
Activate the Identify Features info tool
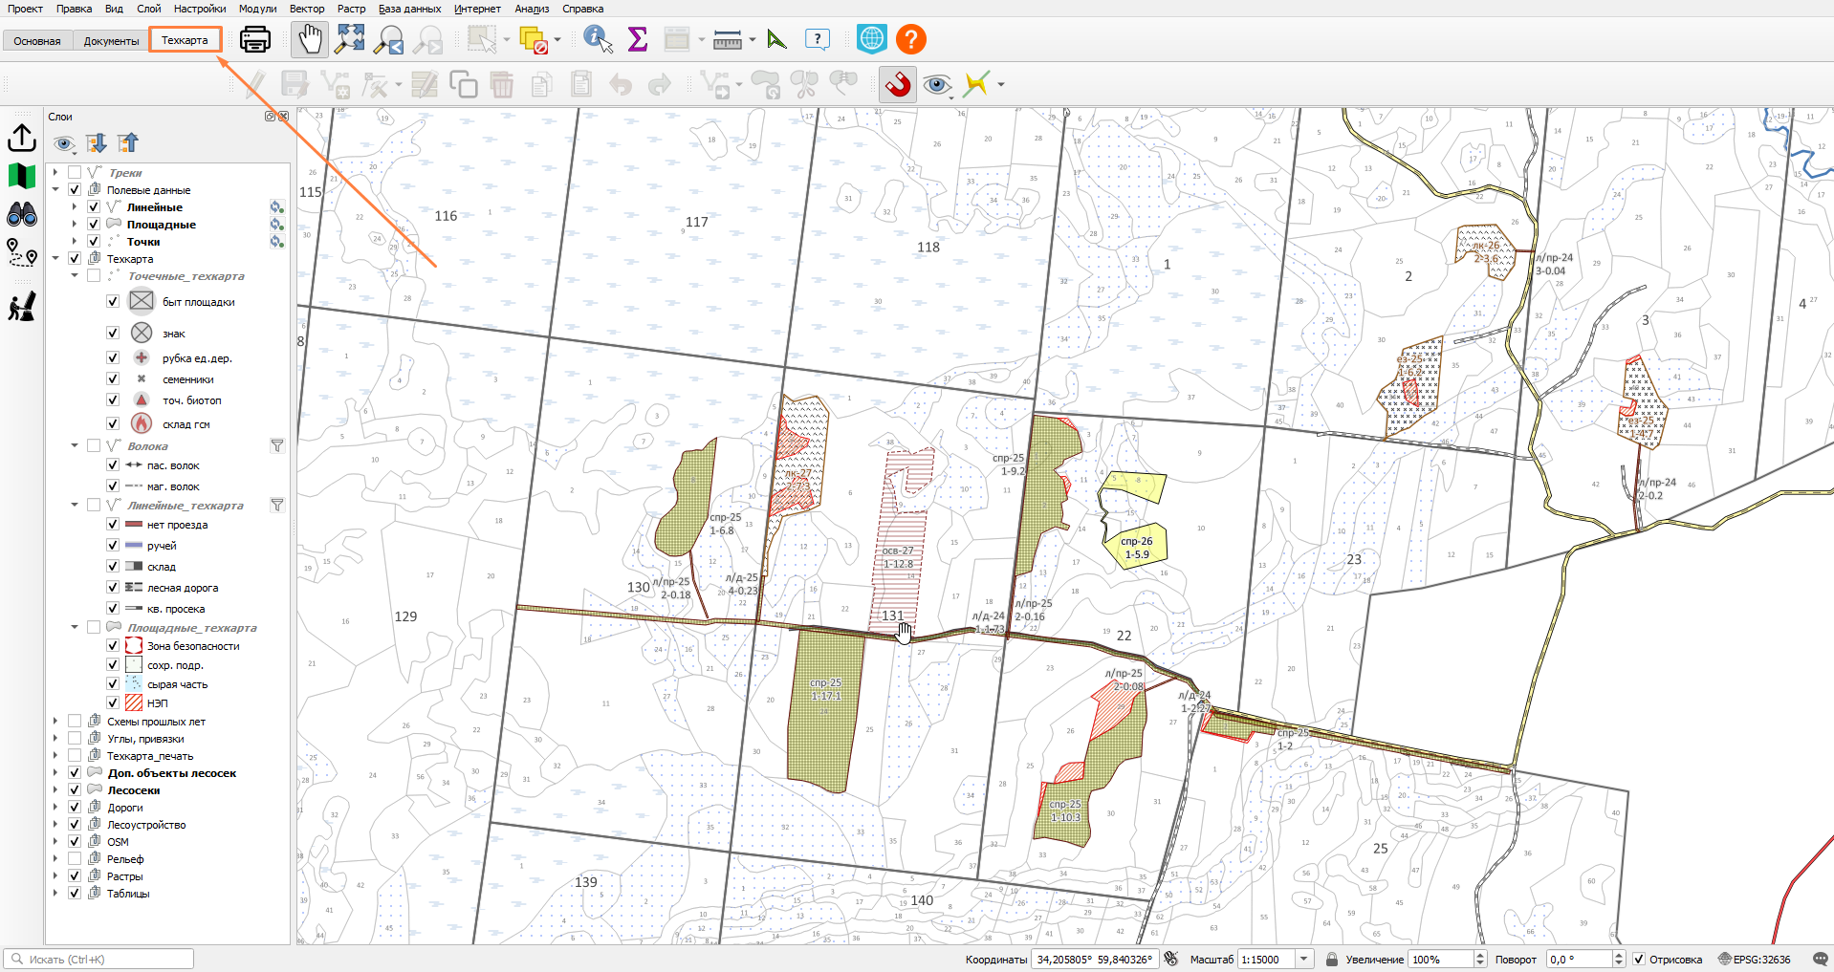[x=598, y=39]
